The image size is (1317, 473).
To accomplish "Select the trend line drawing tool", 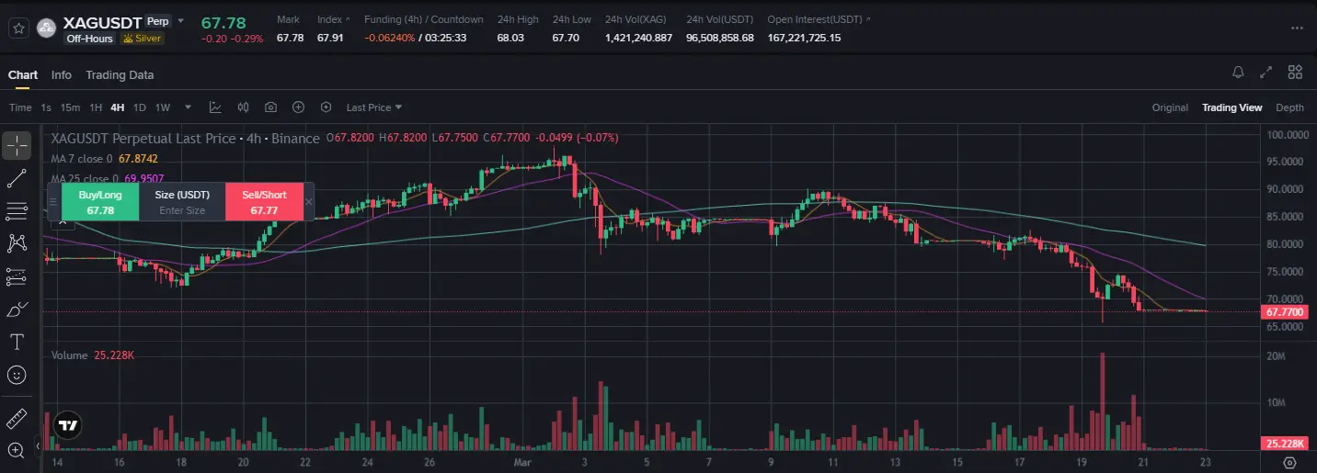I will [x=17, y=178].
